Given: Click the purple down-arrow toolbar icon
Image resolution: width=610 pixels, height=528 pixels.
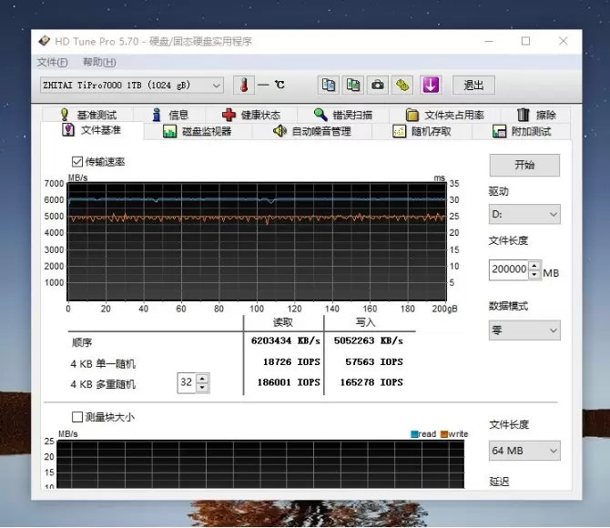Looking at the screenshot, I should tap(430, 85).
